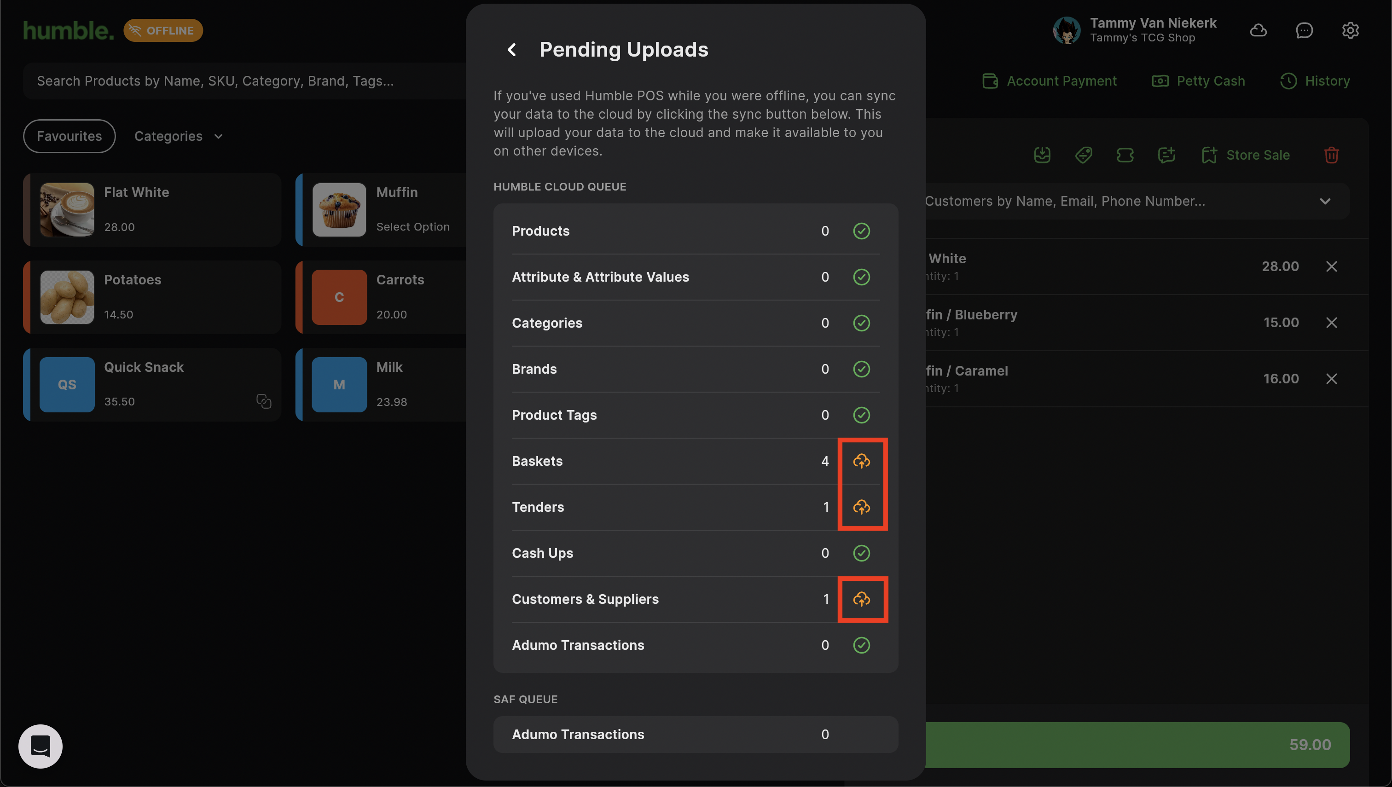
Task: Open the settings gear
Action: pos(1350,30)
